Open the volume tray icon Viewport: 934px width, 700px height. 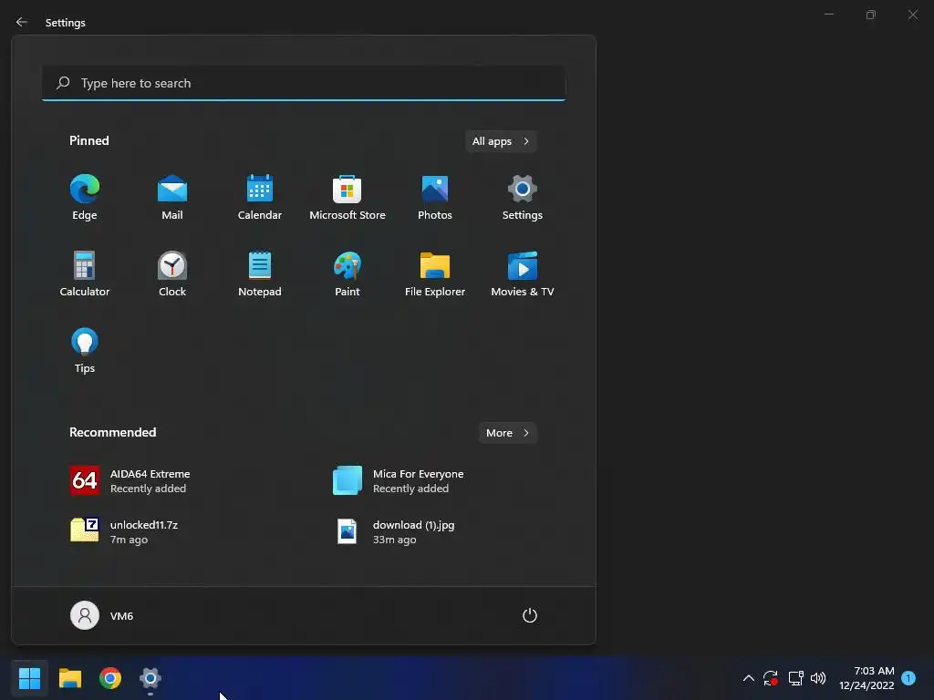[818, 678]
